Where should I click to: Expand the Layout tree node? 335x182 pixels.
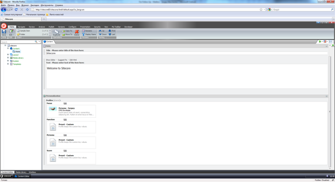pos(8,55)
